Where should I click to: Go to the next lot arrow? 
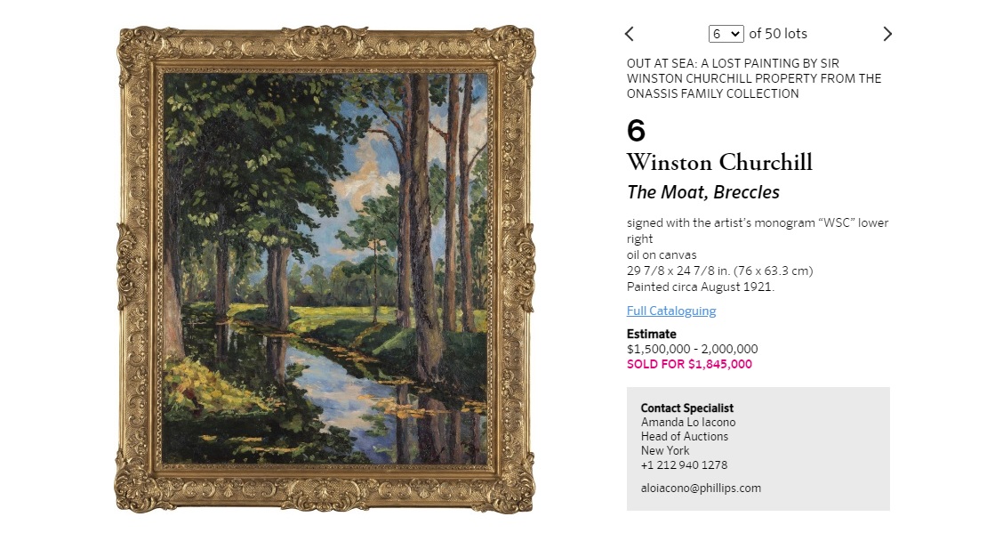[x=887, y=34]
